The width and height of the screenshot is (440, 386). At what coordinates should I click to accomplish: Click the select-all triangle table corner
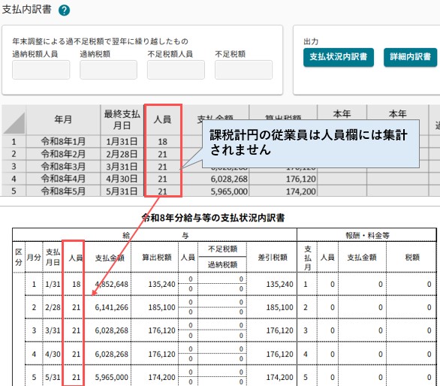tap(14, 120)
